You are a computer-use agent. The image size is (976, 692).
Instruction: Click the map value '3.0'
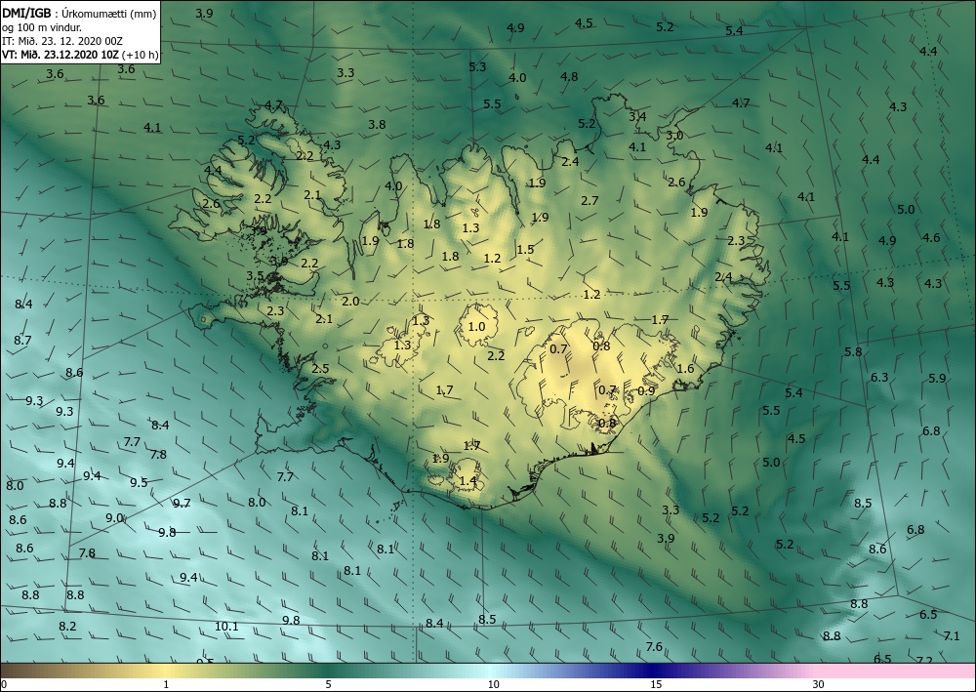(x=674, y=135)
